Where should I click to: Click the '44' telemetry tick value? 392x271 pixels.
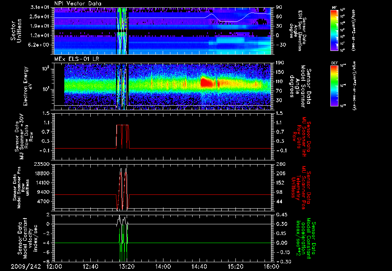[x=279, y=201]
